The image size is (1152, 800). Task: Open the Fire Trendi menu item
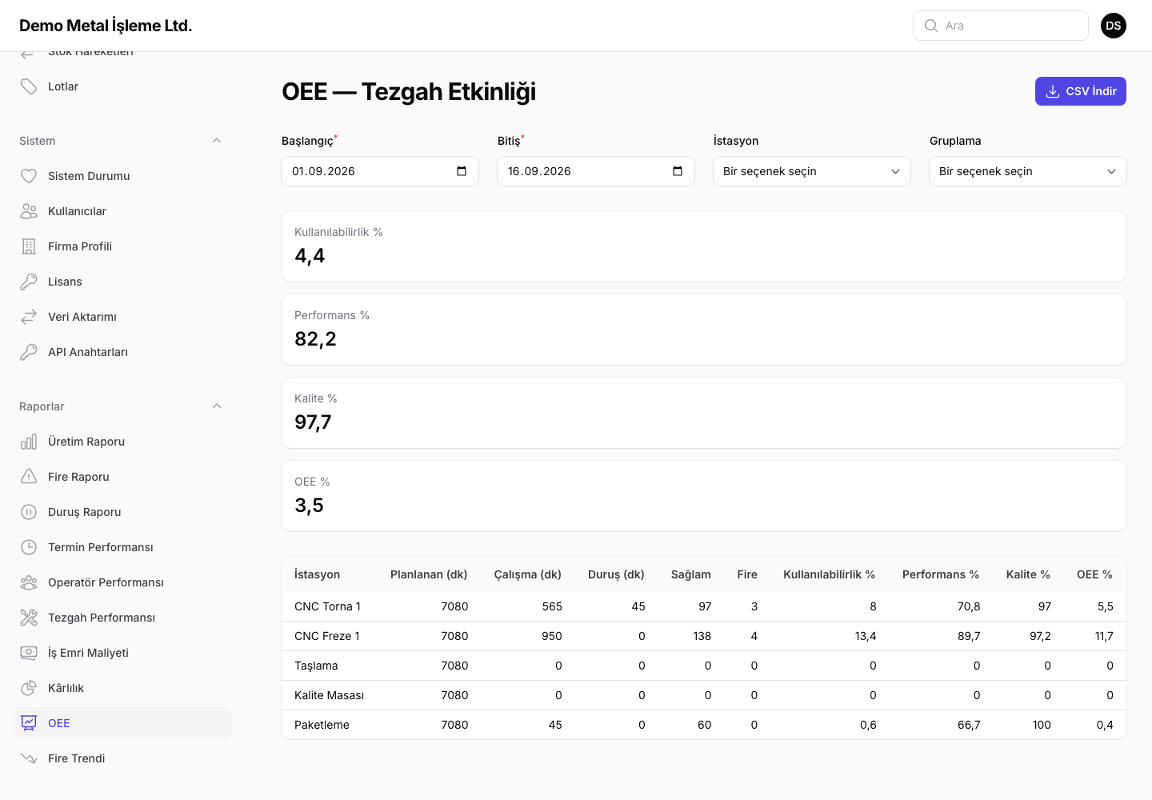(122, 758)
